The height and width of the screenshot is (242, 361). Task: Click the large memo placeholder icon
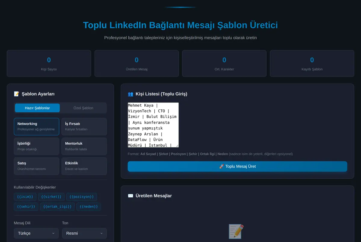pyautogui.click(x=236, y=231)
